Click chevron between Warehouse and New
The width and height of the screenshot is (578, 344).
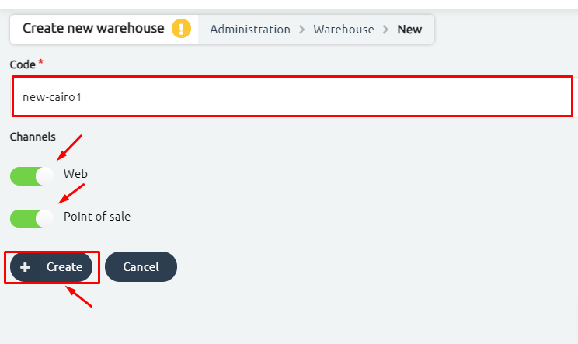(x=385, y=29)
